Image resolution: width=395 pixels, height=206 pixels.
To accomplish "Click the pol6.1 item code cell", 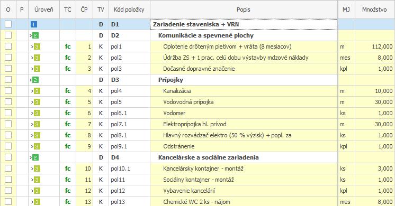I will pos(130,113).
